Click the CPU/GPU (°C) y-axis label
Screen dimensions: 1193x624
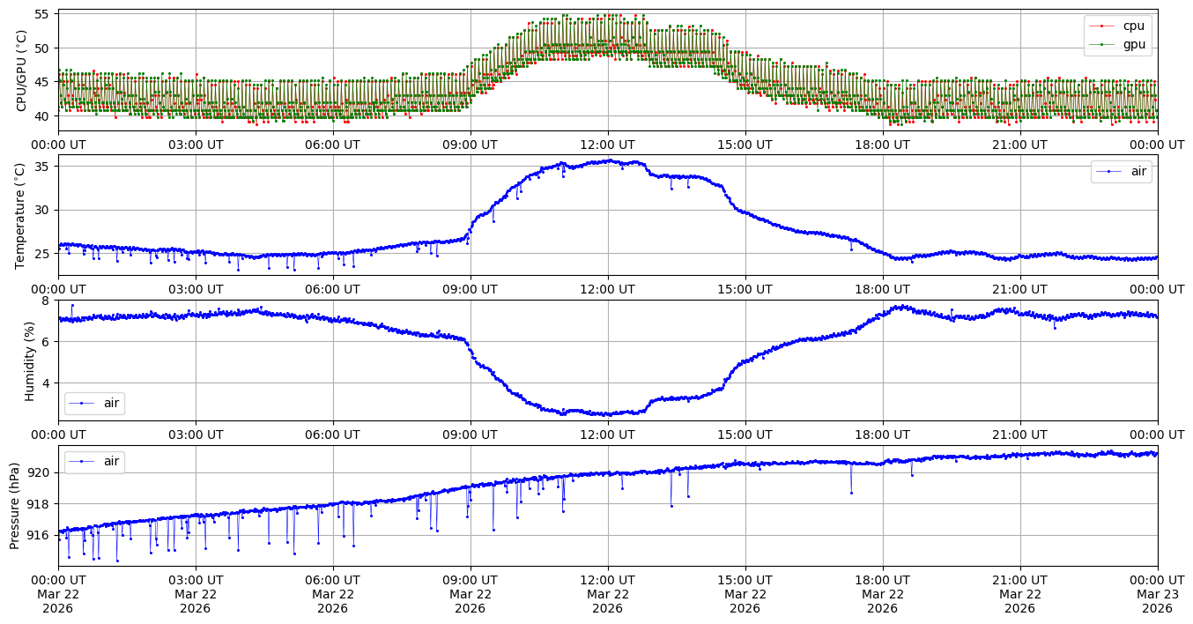22,71
